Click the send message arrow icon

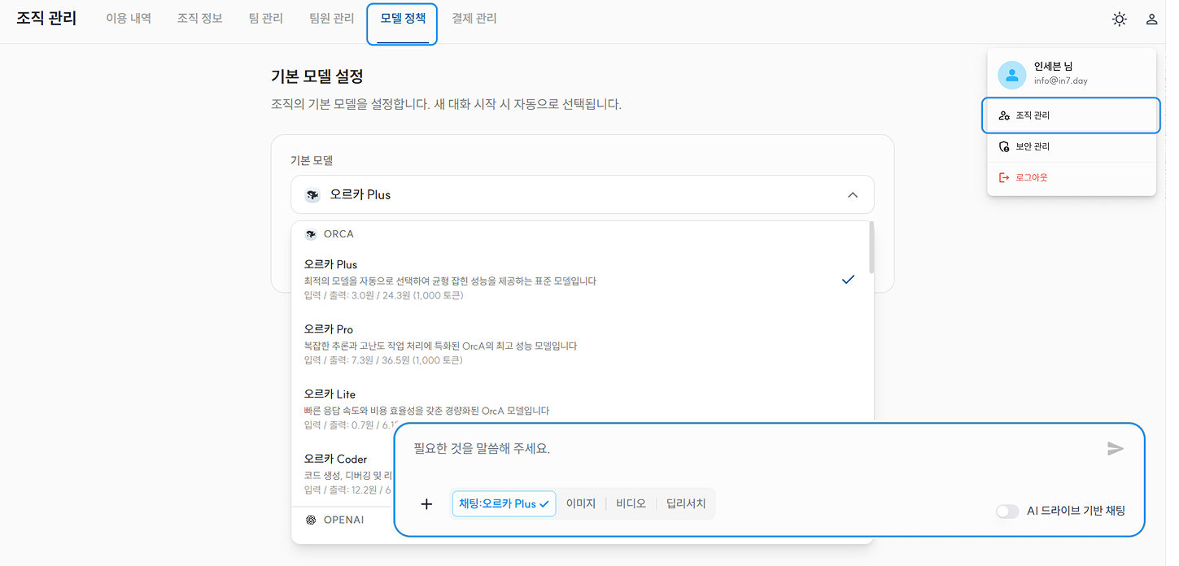[x=1115, y=449]
